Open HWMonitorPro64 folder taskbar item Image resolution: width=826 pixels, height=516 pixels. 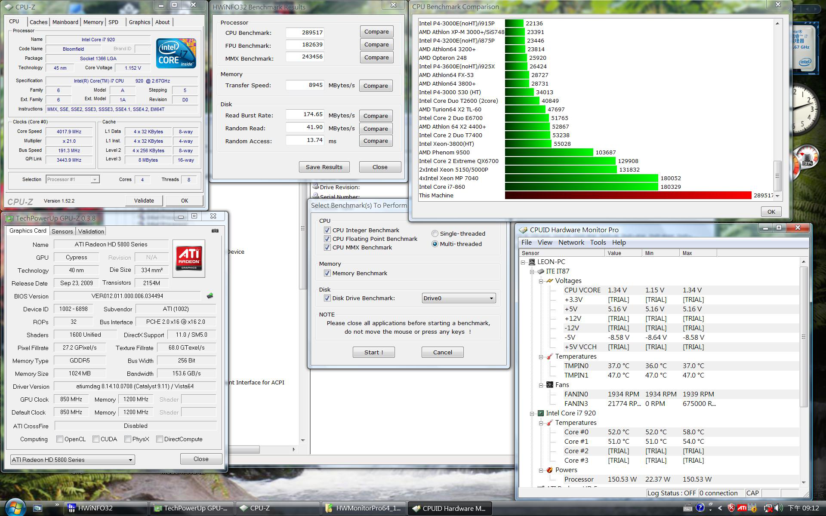coord(364,508)
